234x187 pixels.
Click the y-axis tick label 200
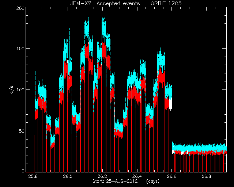tap(20, 8)
